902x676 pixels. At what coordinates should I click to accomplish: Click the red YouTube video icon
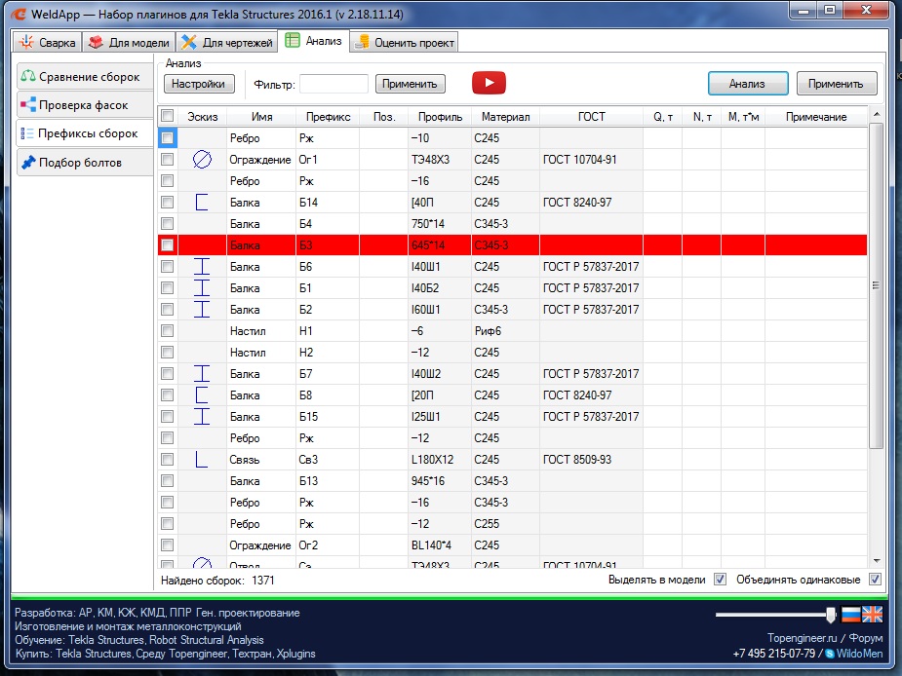coord(489,84)
